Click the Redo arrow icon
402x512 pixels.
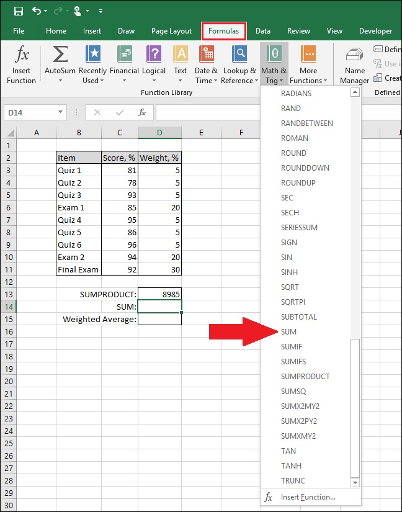coord(58,11)
